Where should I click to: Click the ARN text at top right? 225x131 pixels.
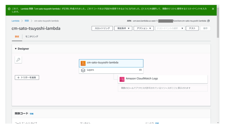166,21
